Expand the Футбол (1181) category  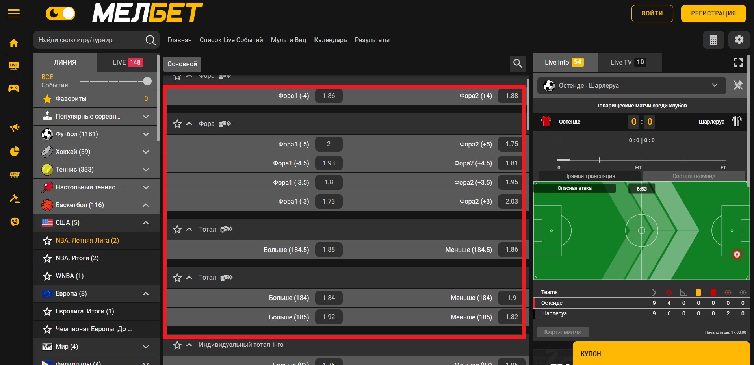146,134
